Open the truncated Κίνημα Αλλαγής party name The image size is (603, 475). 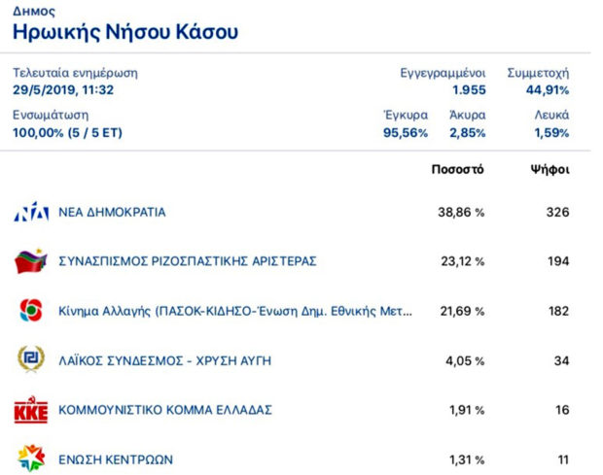tap(235, 311)
